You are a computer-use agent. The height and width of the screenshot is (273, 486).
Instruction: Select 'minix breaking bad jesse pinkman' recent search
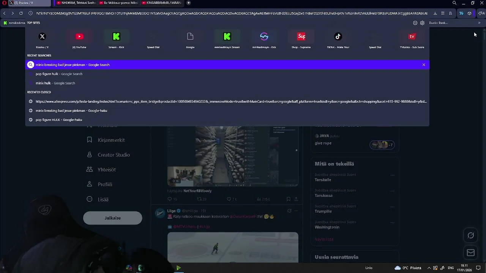click(x=227, y=65)
